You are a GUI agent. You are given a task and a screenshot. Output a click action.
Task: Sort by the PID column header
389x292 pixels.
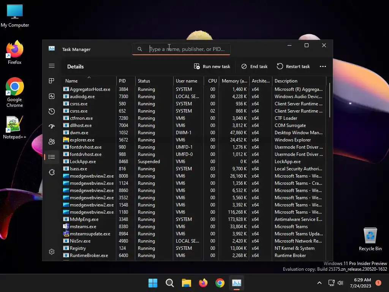tap(125, 81)
